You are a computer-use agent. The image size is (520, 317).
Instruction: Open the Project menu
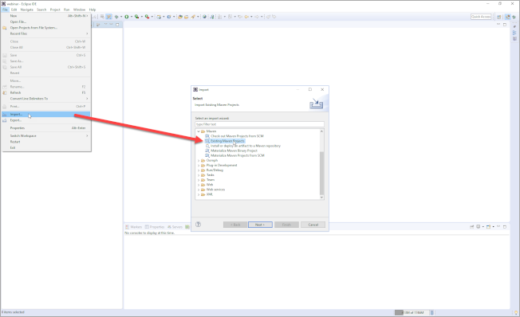[x=55, y=10]
